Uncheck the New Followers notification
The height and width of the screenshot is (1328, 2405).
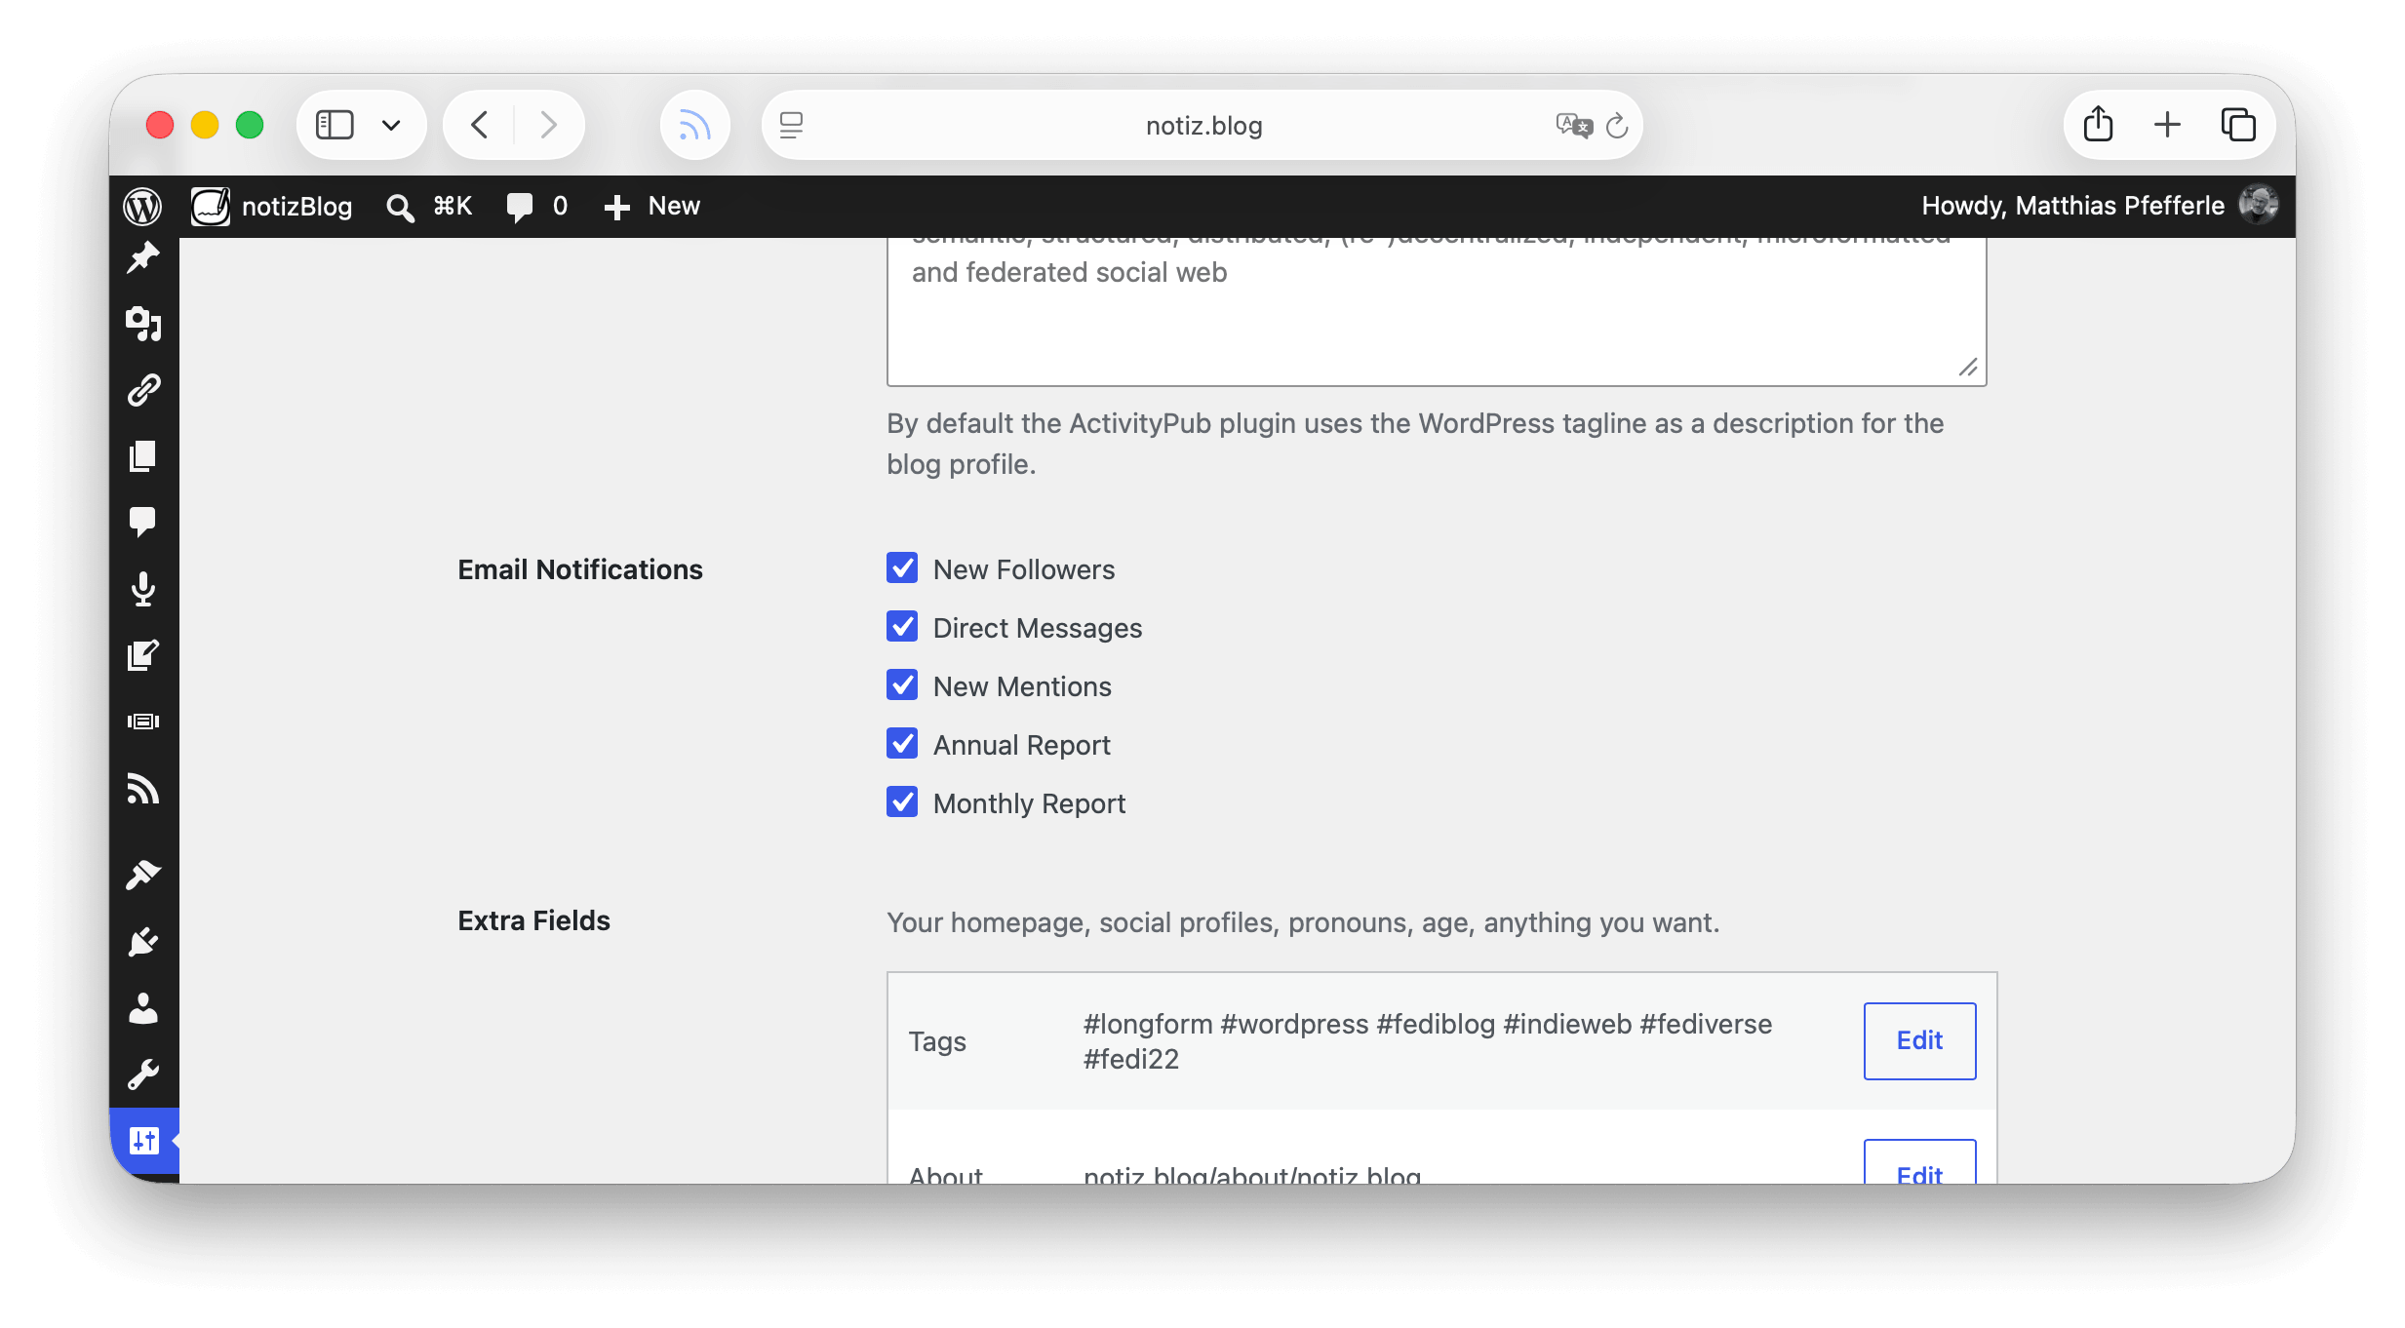tap(902, 568)
